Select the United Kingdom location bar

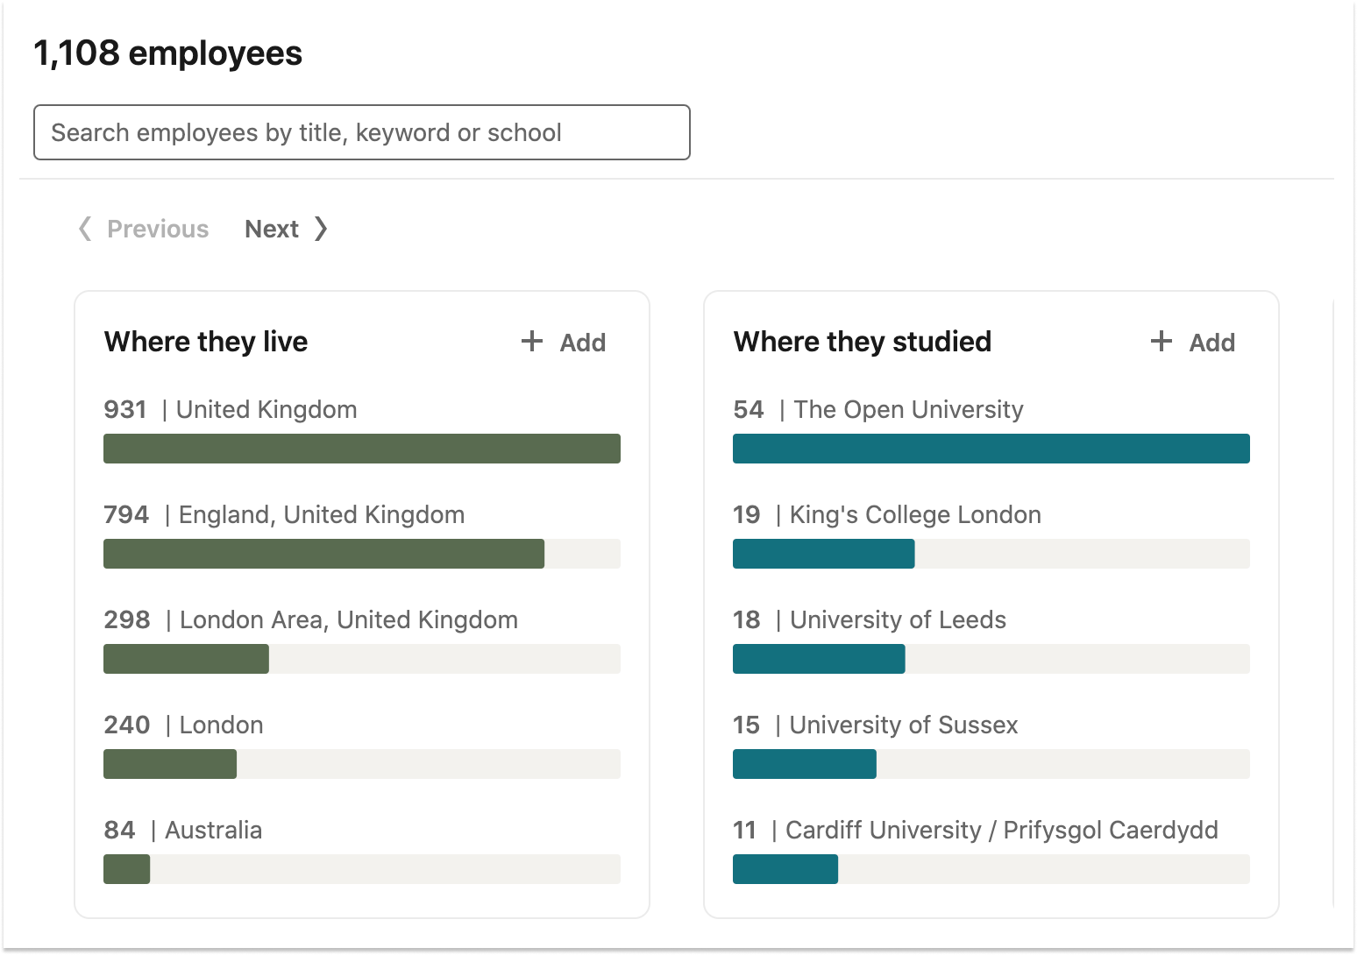pyautogui.click(x=361, y=448)
